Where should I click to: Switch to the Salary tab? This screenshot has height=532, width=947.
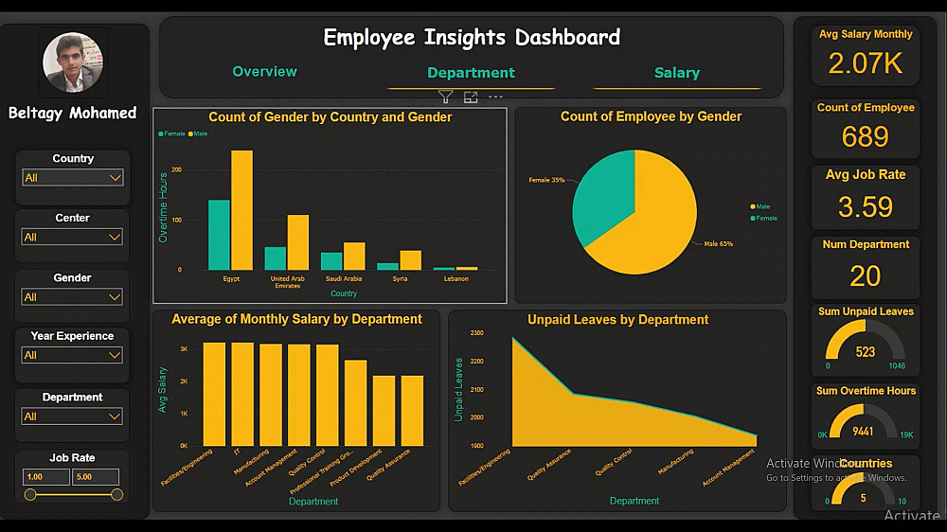point(677,73)
